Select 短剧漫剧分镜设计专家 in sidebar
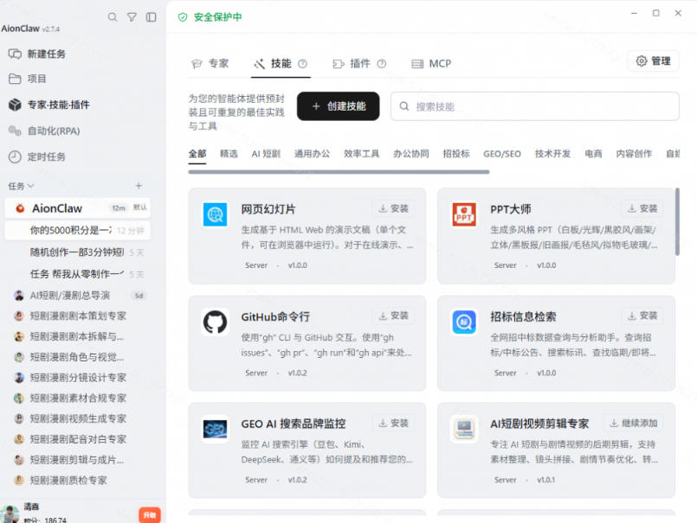Screen dimensions: 697x523 tap(78, 378)
